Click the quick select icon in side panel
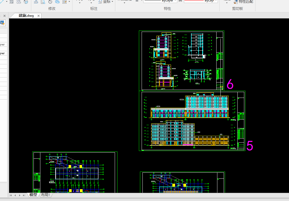Image resolution: width=289 pixels, height=201 pixels. pos(2,23)
